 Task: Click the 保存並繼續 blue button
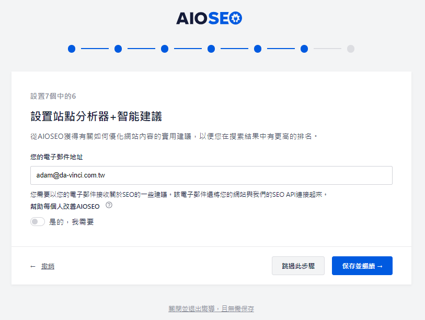coord(362,266)
